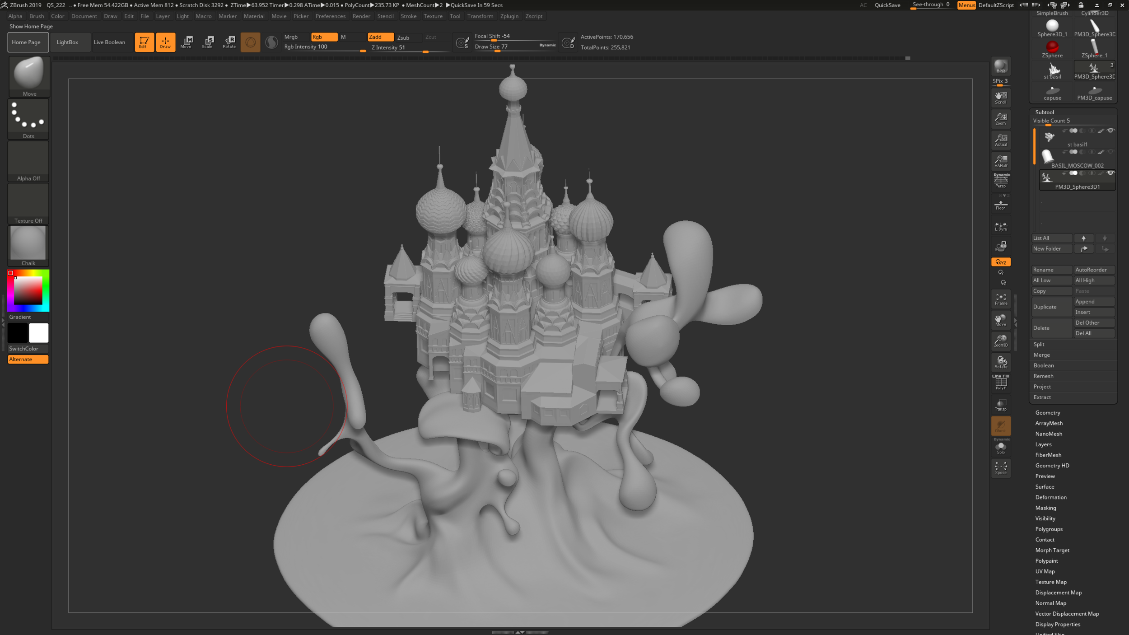Toggle Live Boolean mode
The image size is (1129, 635).
[109, 42]
